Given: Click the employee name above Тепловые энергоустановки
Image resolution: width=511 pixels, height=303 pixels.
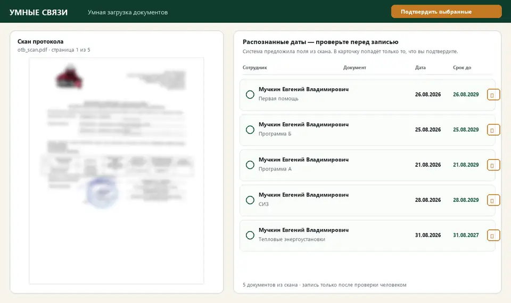Looking at the screenshot, I should [x=303, y=230].
